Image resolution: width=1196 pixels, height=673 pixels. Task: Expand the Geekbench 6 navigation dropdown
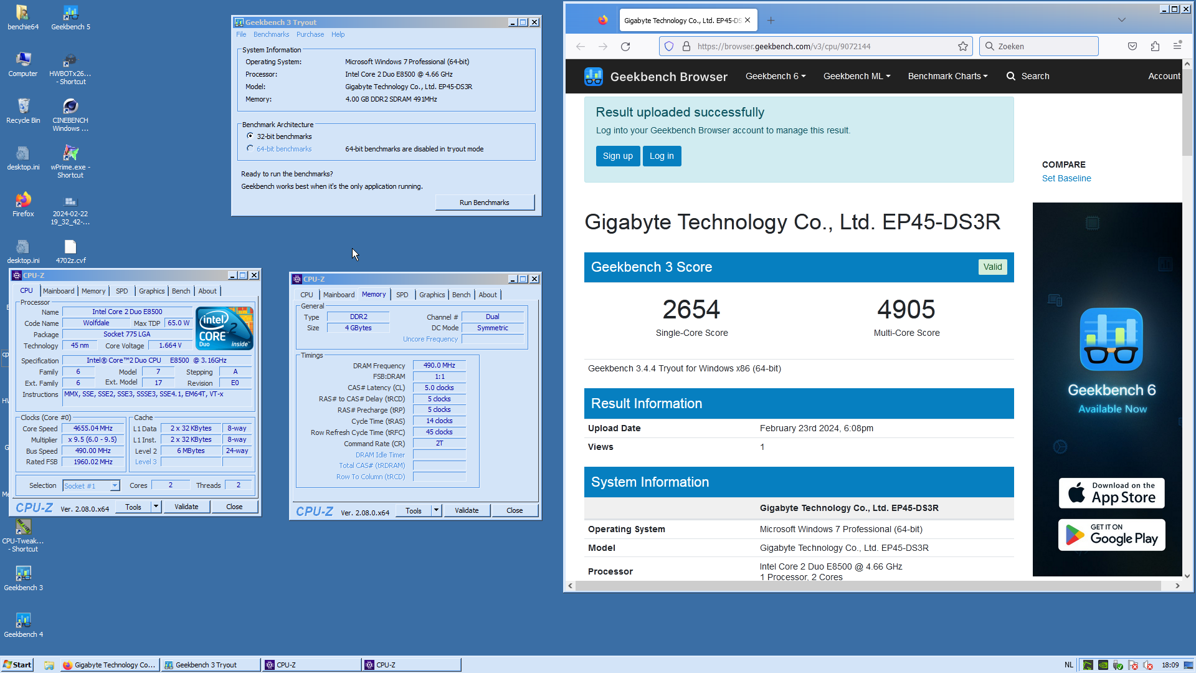coord(776,76)
